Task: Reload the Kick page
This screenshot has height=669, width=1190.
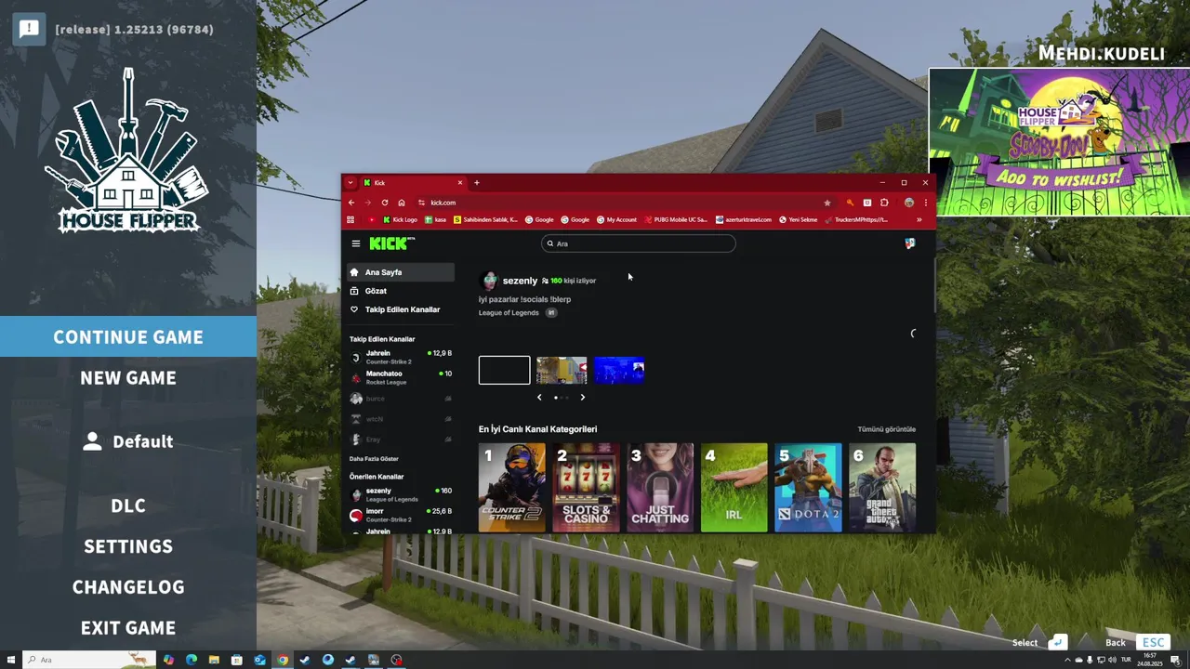Action: [384, 203]
